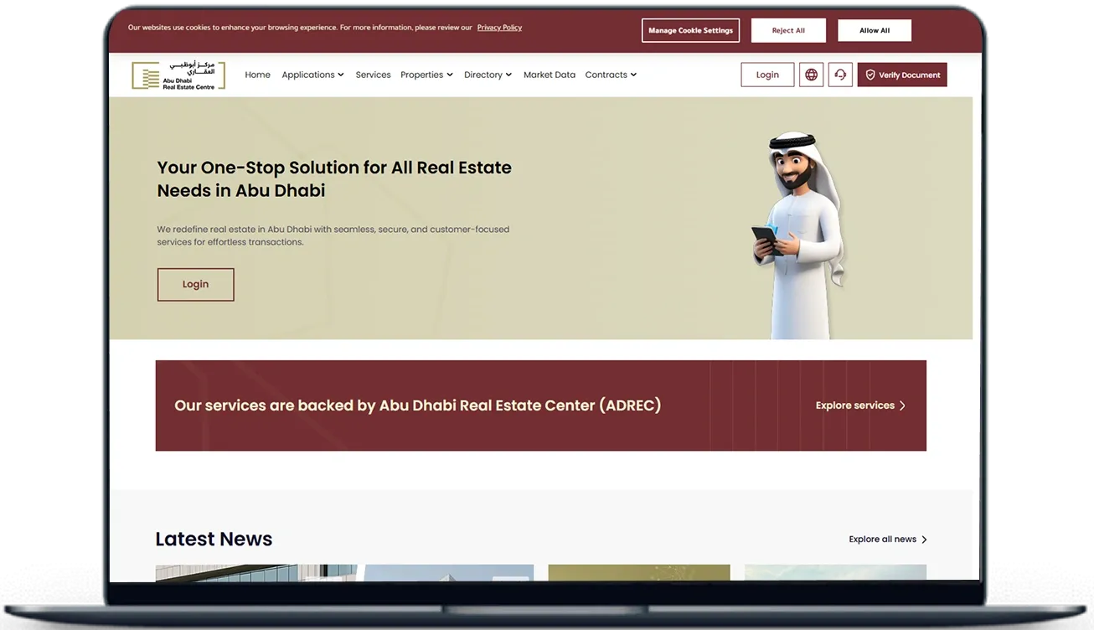Click the shield icon in Verify Document
This screenshot has height=630, width=1094.
coord(870,75)
